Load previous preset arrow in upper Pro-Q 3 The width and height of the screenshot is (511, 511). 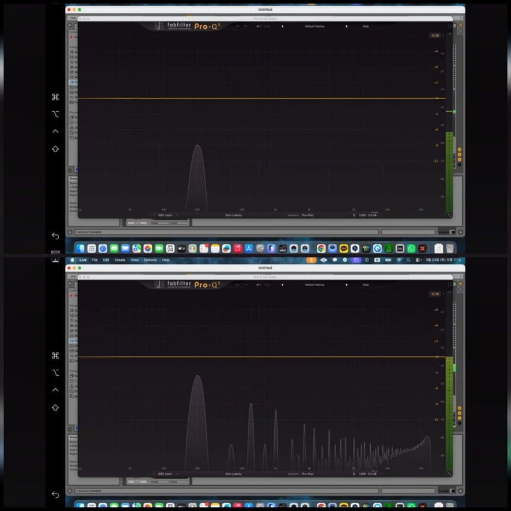[283, 26]
